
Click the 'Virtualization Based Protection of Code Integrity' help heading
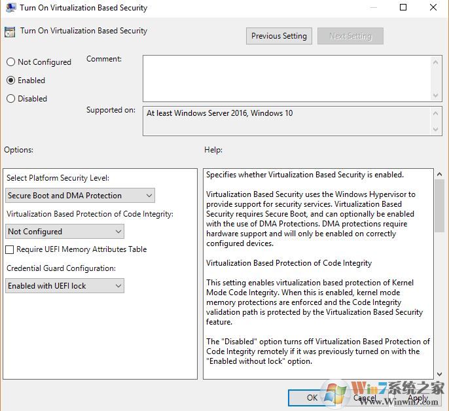tap(289, 263)
